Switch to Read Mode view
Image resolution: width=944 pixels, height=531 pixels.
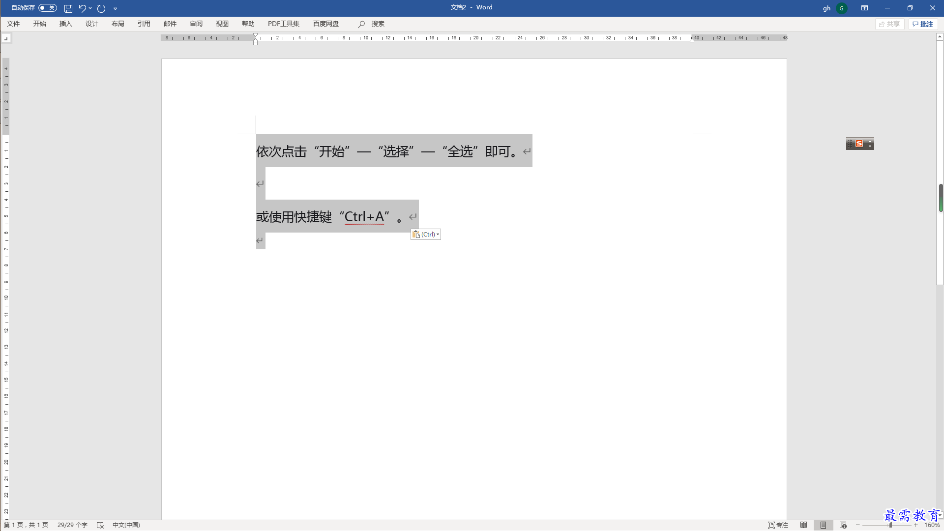[x=803, y=525]
